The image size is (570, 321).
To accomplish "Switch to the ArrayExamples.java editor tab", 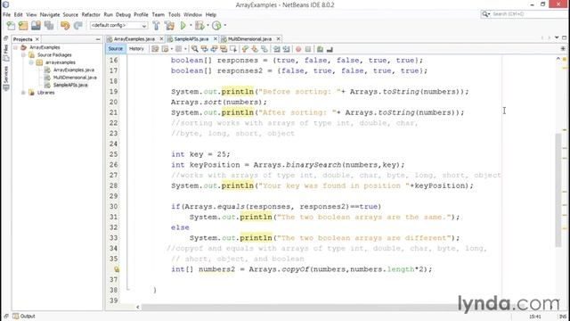I will click(134, 39).
